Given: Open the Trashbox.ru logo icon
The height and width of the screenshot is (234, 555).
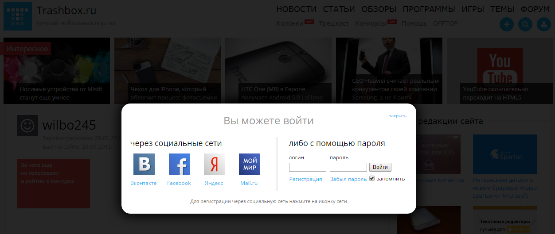Looking at the screenshot, I should point(18,16).
